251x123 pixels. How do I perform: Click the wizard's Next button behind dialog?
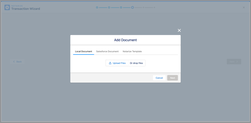pos(234,62)
